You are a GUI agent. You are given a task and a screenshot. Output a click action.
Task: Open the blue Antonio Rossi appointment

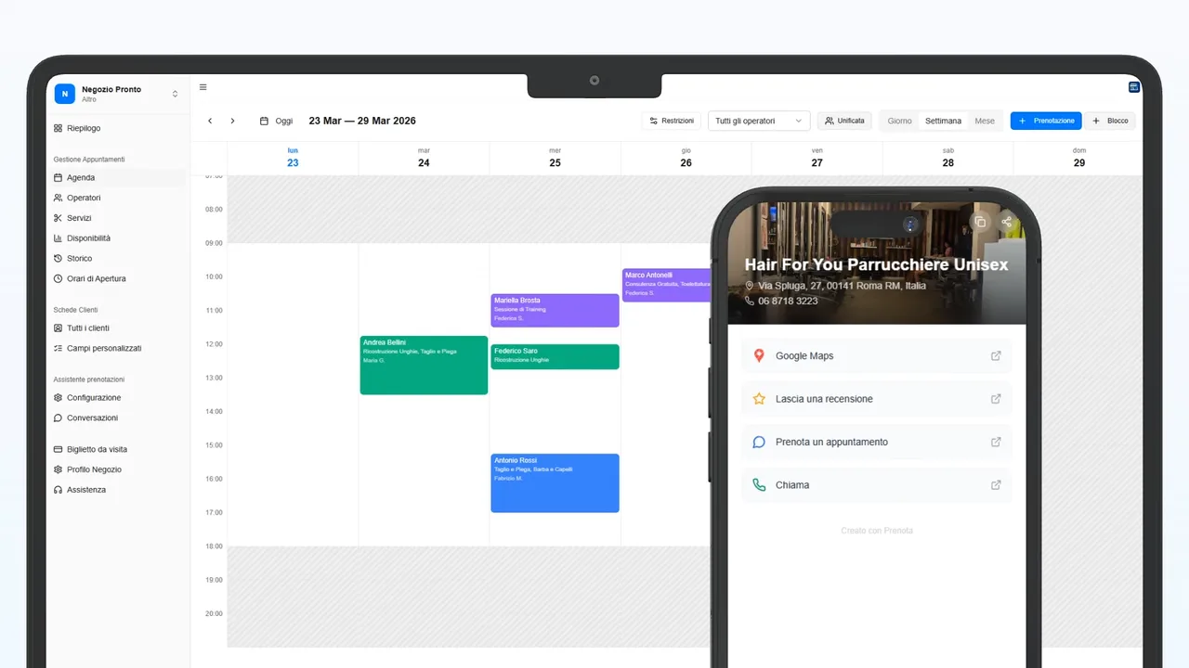(555, 483)
